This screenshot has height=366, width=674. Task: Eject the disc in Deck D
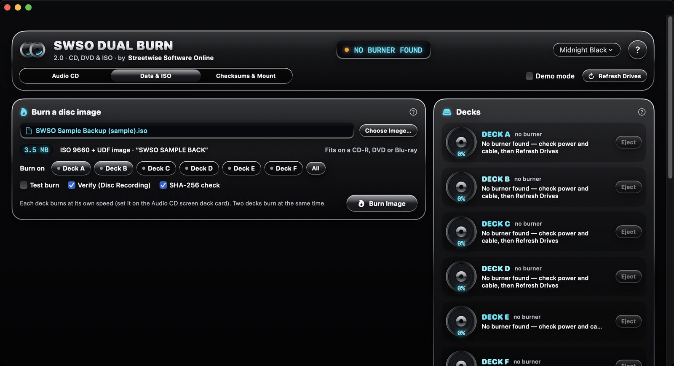click(629, 277)
